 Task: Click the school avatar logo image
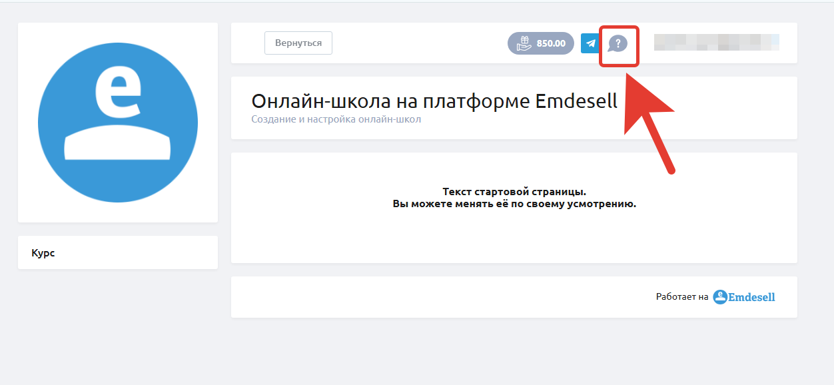[x=118, y=123]
